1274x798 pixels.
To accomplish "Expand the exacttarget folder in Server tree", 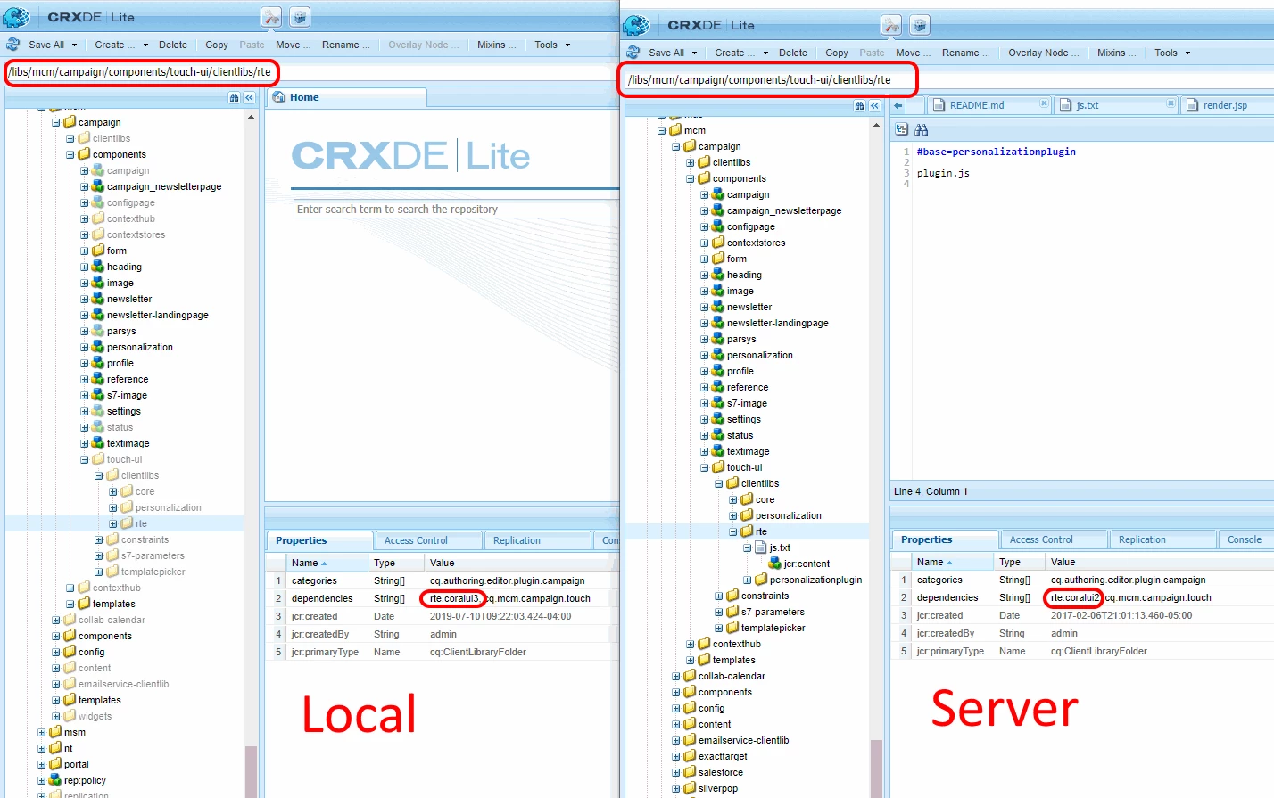I will click(676, 756).
